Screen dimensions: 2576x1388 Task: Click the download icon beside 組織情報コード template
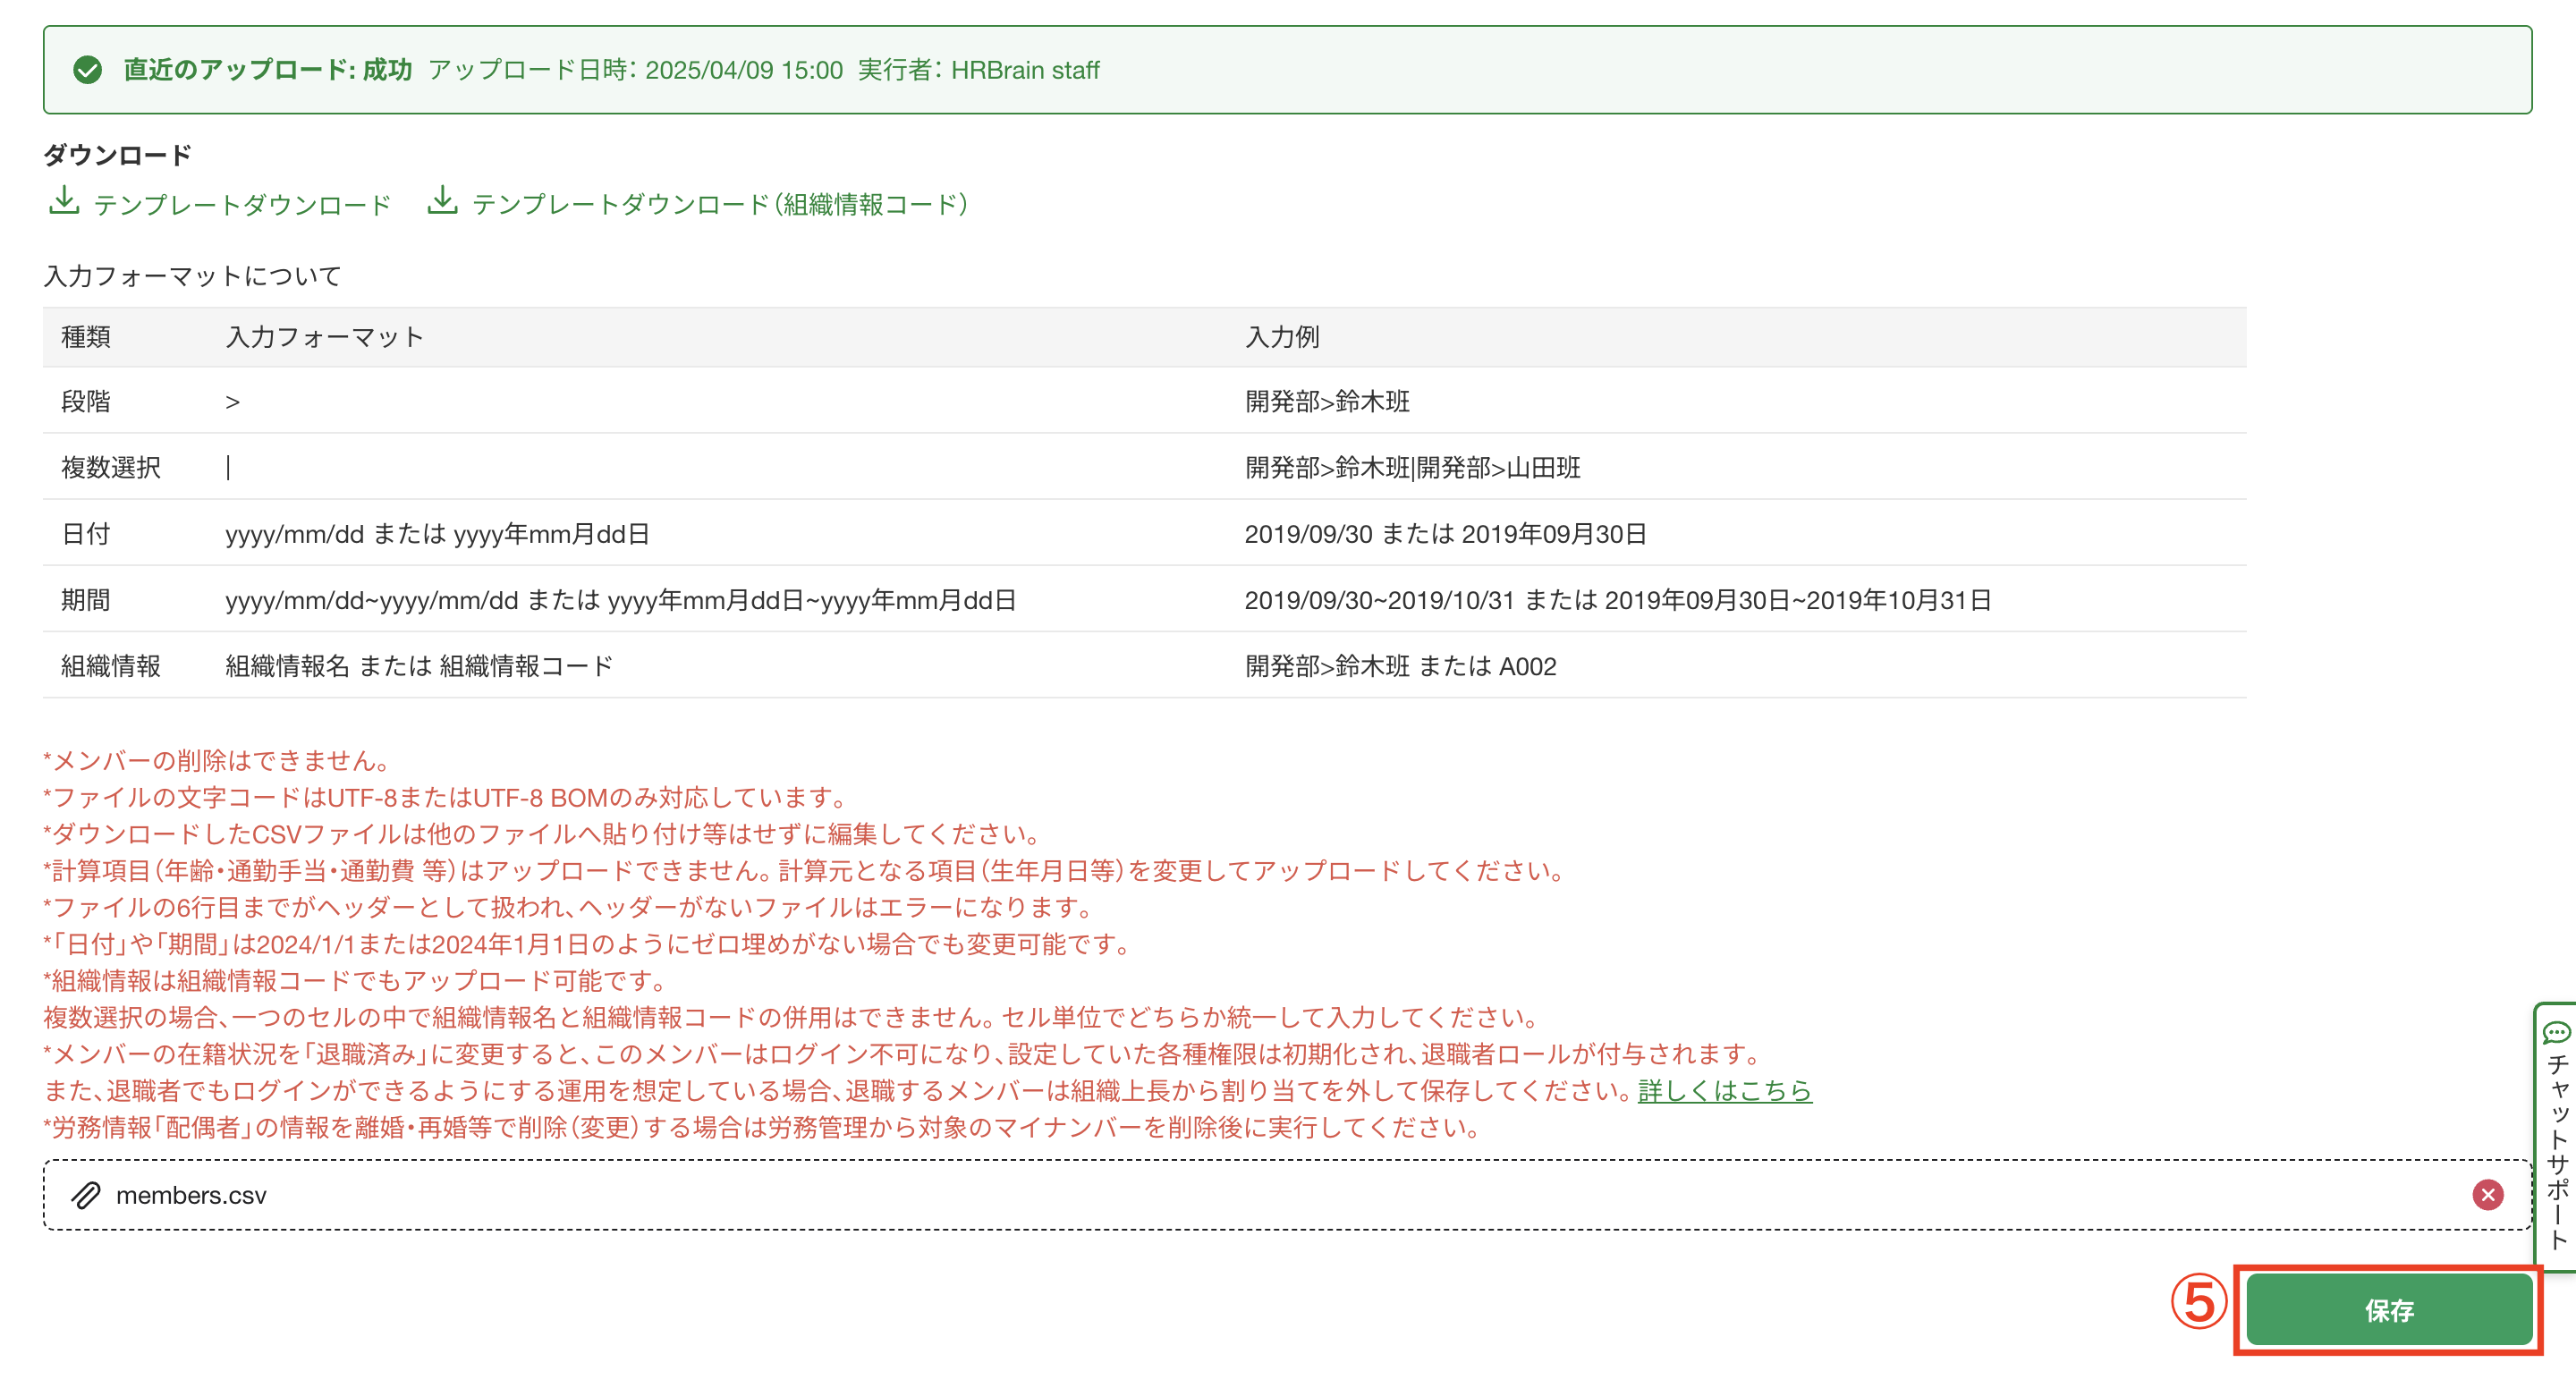443,201
